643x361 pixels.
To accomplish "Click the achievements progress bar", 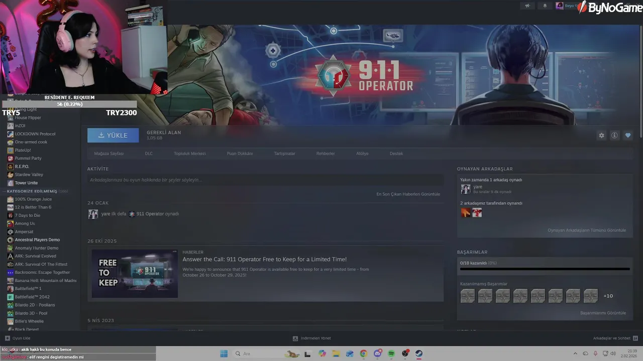I will pyautogui.click(x=545, y=269).
